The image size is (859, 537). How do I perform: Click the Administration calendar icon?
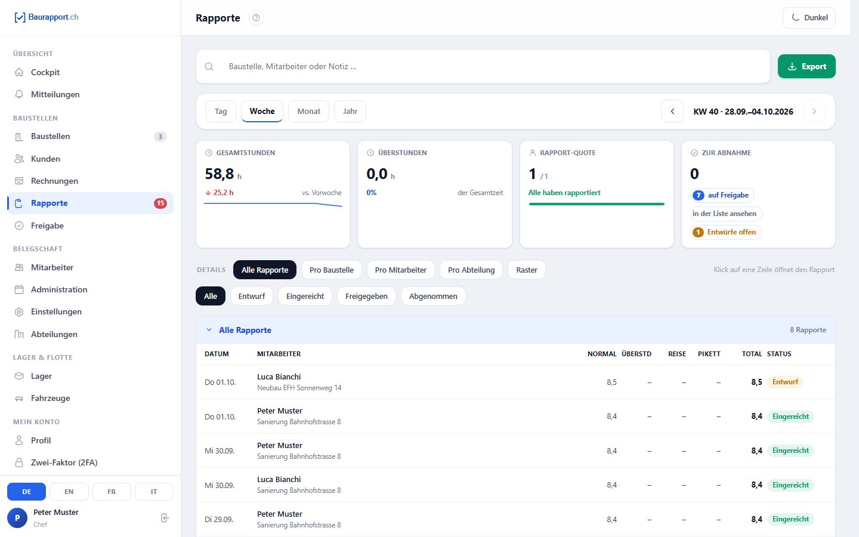click(19, 289)
